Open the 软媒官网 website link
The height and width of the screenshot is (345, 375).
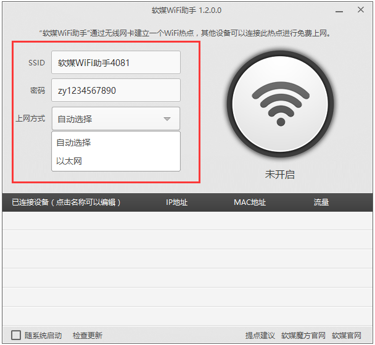coord(347,335)
